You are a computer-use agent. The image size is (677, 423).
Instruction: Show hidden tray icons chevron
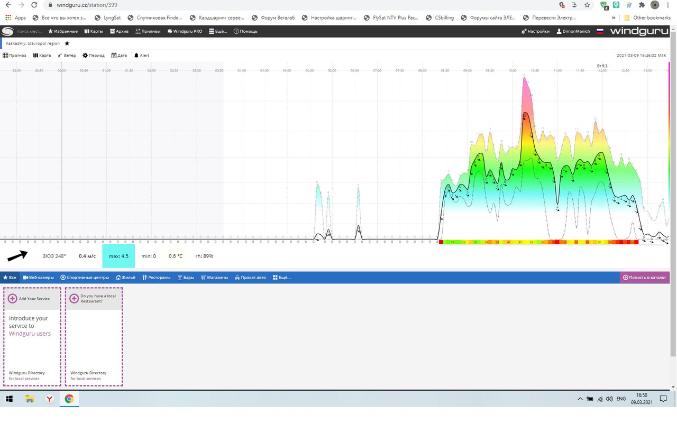pyautogui.click(x=580, y=399)
